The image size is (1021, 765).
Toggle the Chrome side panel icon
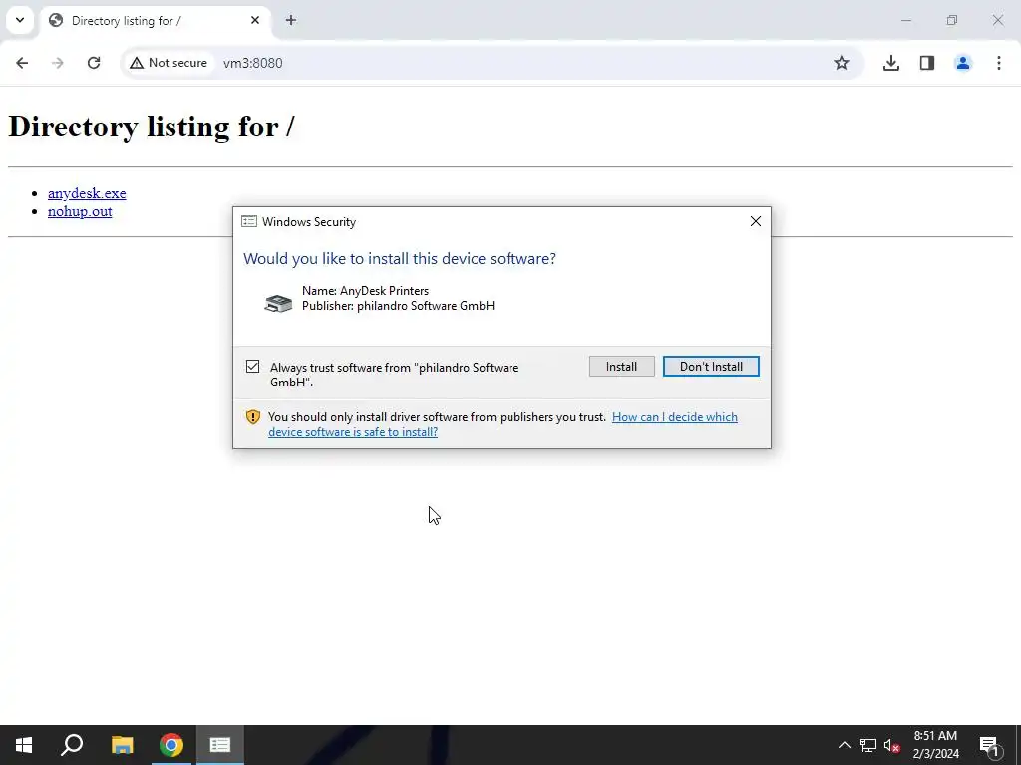click(x=927, y=63)
